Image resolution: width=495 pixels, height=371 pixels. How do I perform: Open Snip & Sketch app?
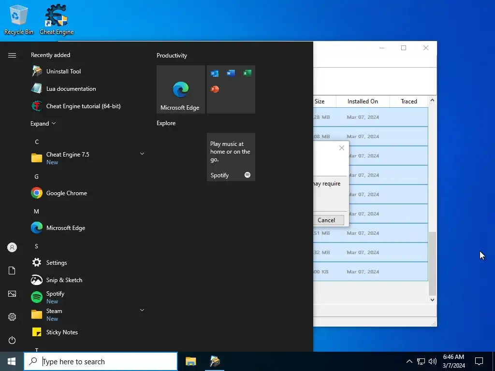[x=87, y=280]
